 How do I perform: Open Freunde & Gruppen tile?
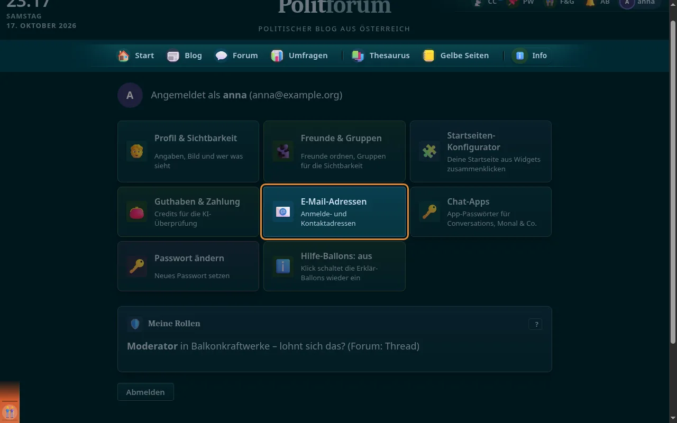[334, 151]
